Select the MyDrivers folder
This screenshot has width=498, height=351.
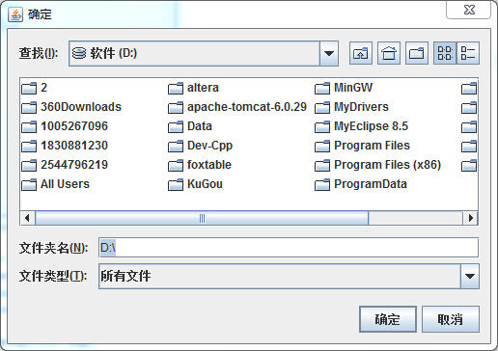(351, 107)
